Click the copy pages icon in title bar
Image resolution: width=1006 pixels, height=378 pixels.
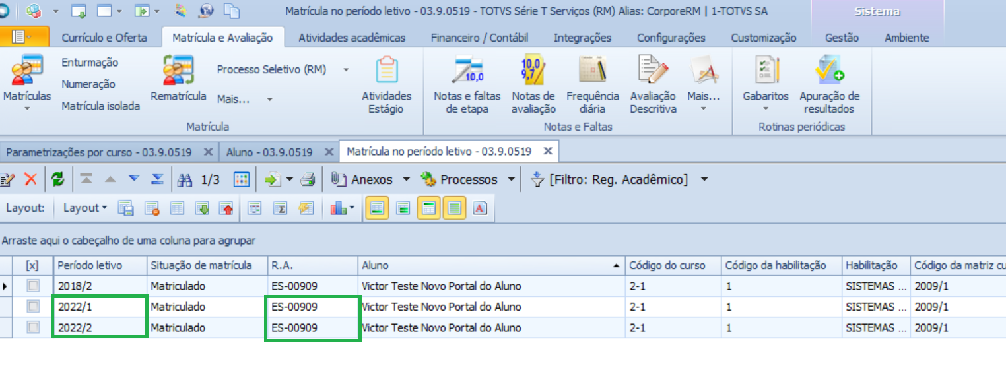[x=231, y=11]
